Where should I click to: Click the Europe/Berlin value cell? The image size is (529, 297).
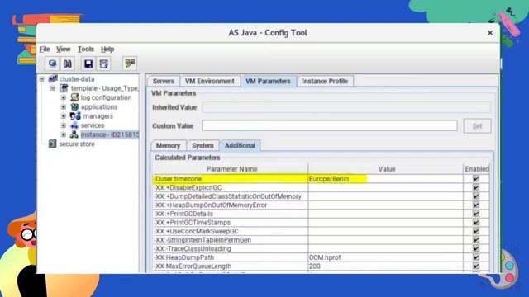tap(385, 179)
